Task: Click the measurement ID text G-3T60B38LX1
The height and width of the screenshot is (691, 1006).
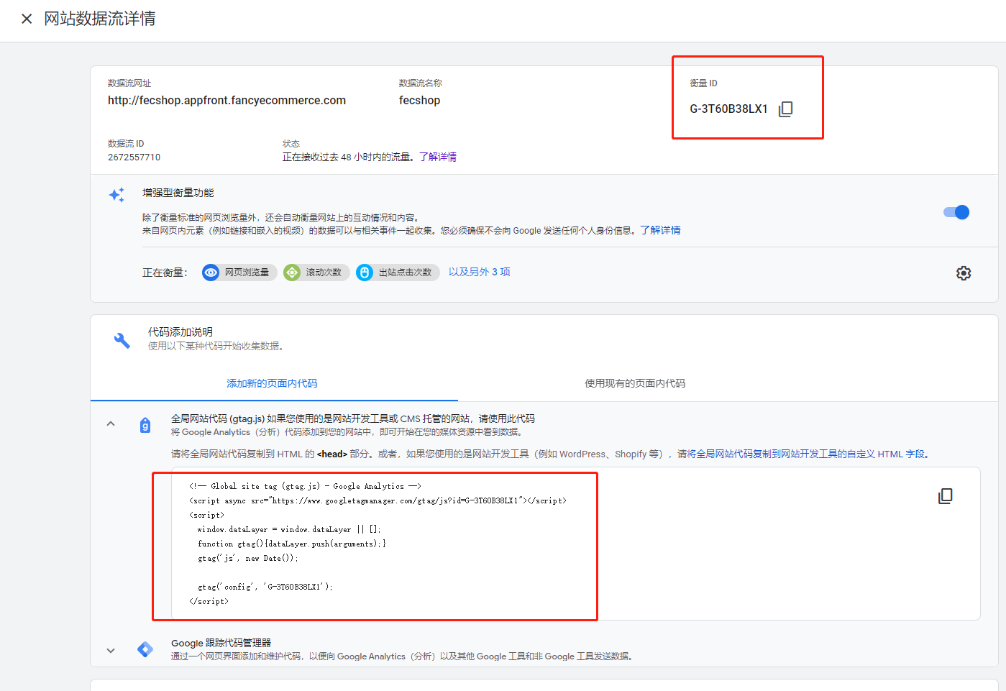Action: coord(728,109)
